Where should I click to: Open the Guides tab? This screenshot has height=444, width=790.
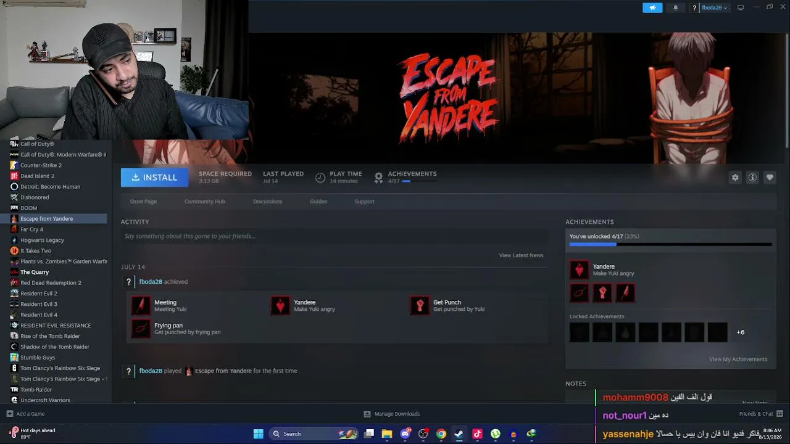point(318,201)
